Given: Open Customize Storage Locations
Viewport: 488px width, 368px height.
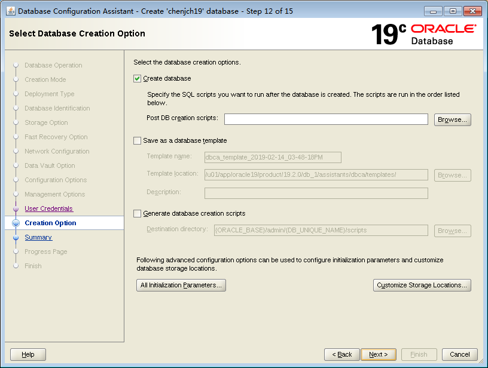Looking at the screenshot, I should [422, 285].
